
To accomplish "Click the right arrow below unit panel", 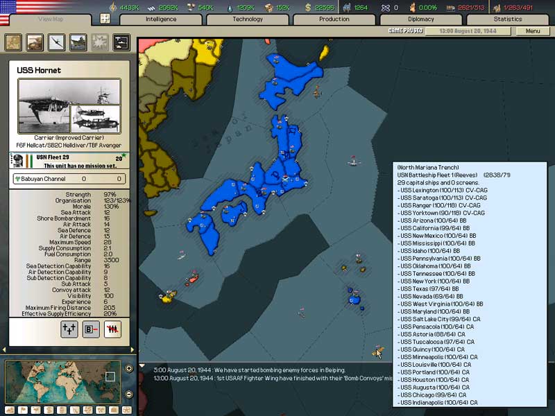I will 133,349.
